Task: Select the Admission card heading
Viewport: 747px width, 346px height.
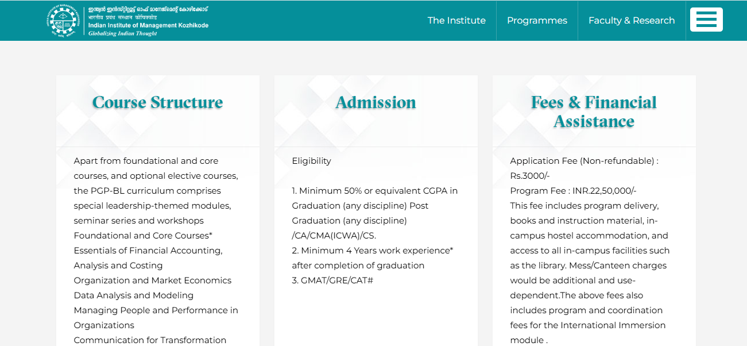Action: (376, 102)
